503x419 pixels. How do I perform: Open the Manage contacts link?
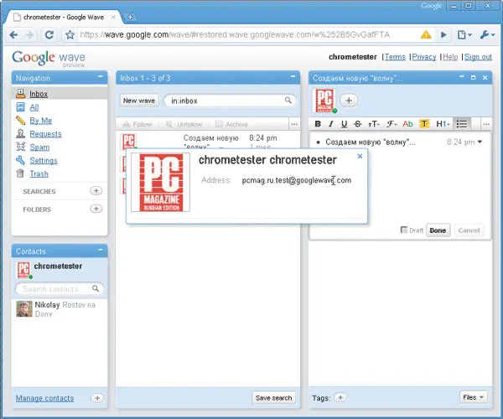[45, 398]
